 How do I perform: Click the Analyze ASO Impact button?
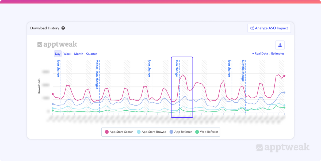(269, 28)
